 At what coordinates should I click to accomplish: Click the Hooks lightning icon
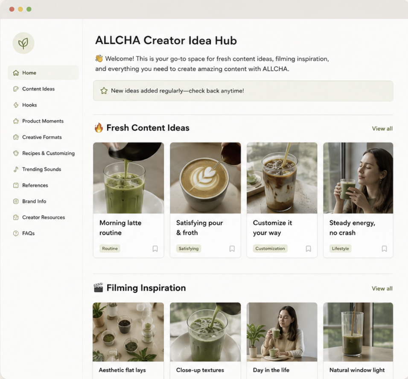tap(16, 105)
